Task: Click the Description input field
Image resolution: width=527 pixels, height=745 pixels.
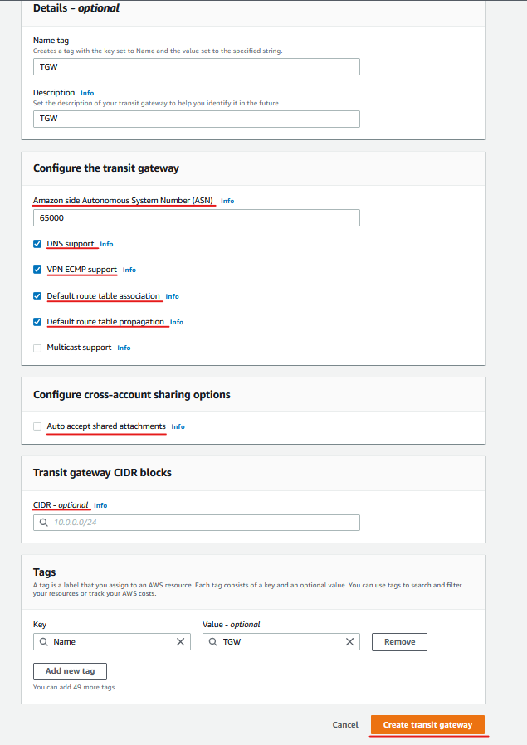Action: (x=196, y=119)
